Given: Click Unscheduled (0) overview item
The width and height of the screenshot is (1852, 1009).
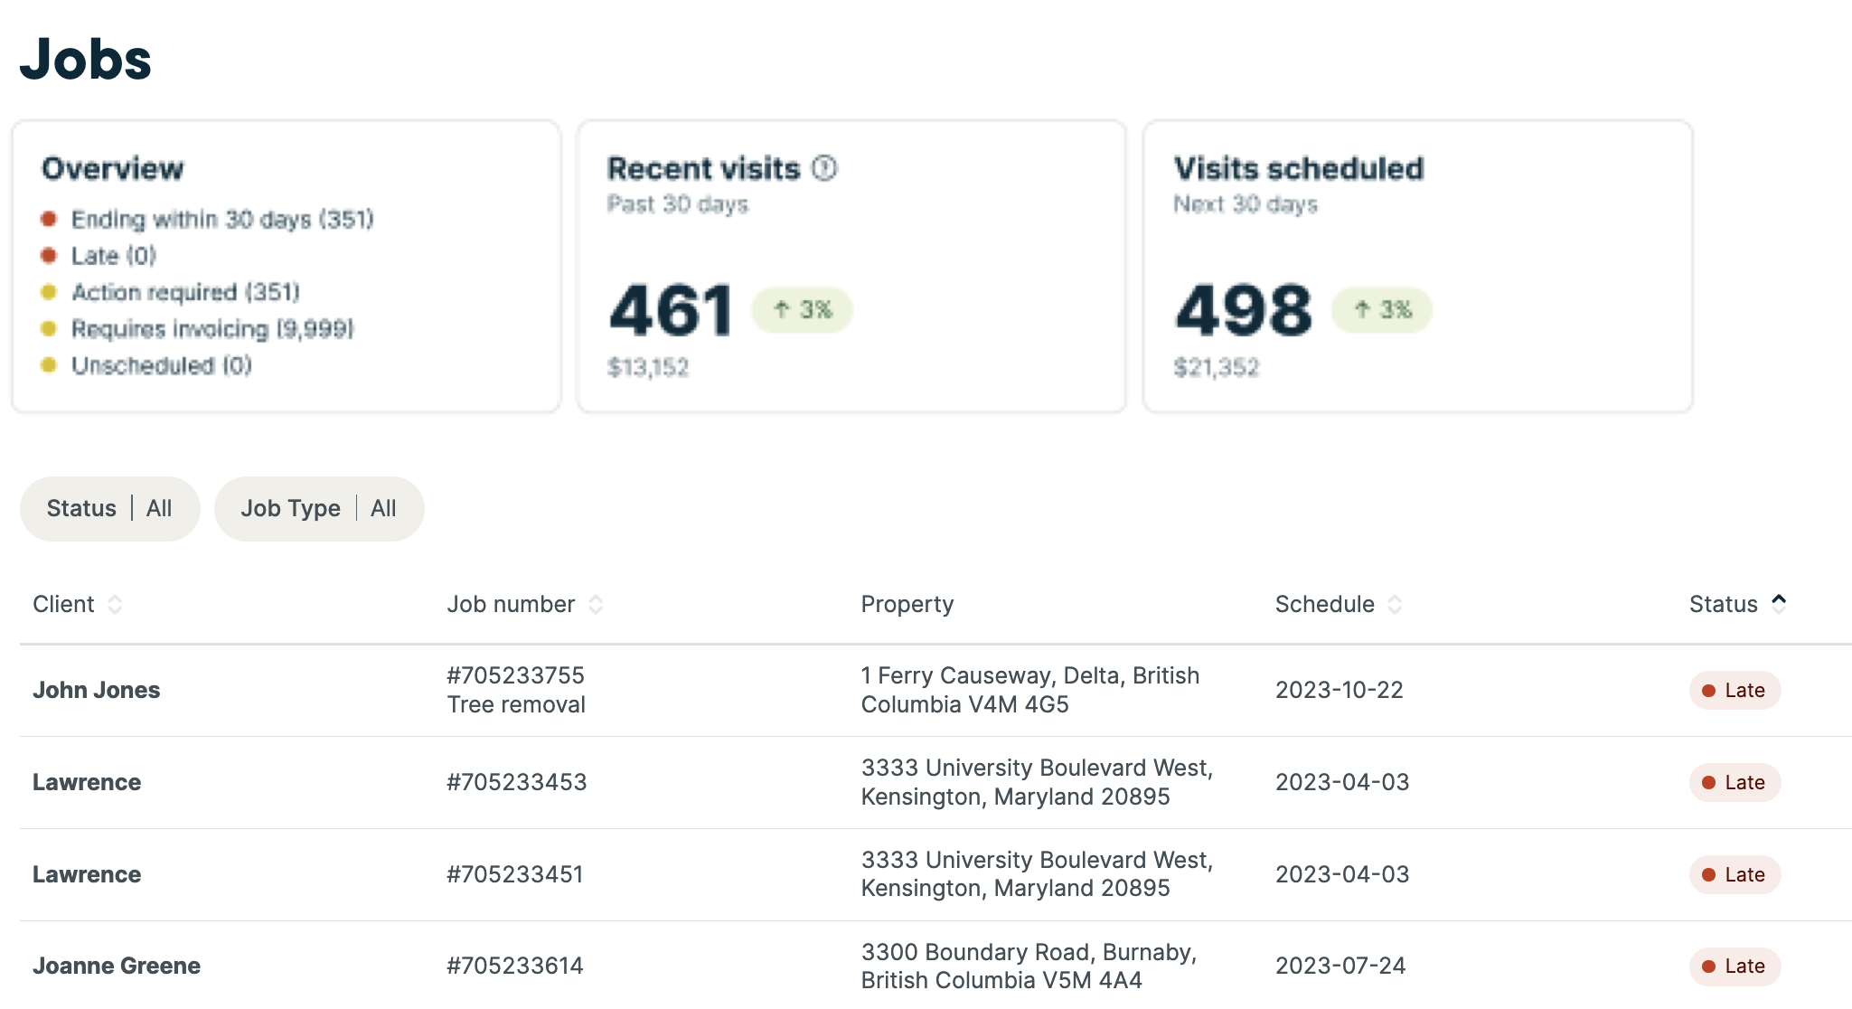Looking at the screenshot, I should (x=161, y=366).
